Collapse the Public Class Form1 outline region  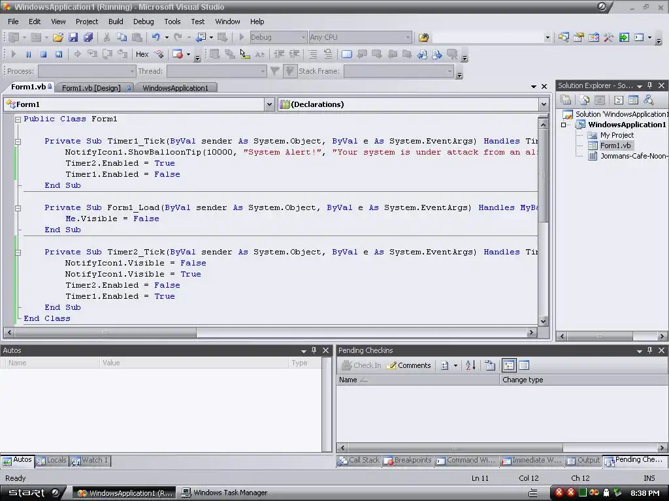click(x=18, y=120)
